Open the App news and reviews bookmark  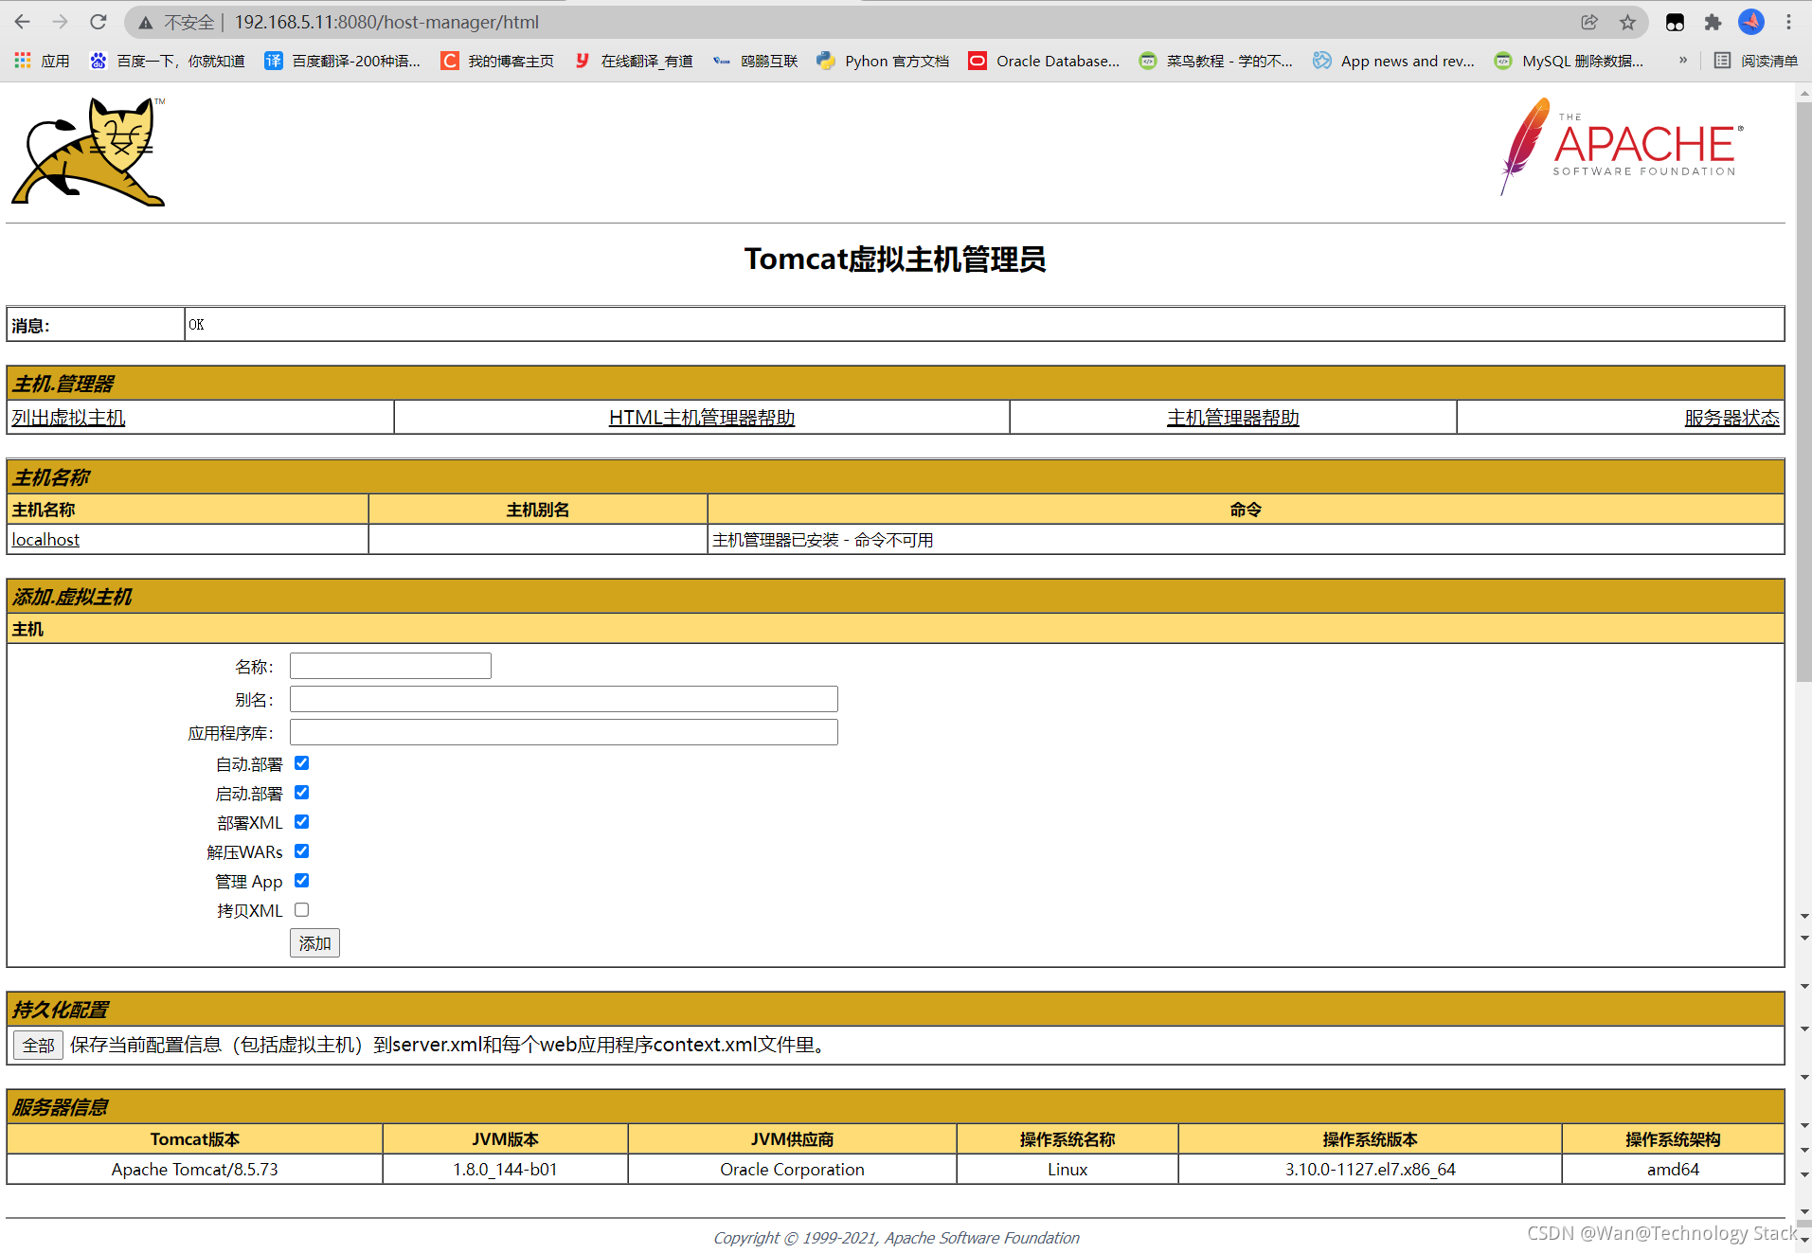tap(1393, 61)
